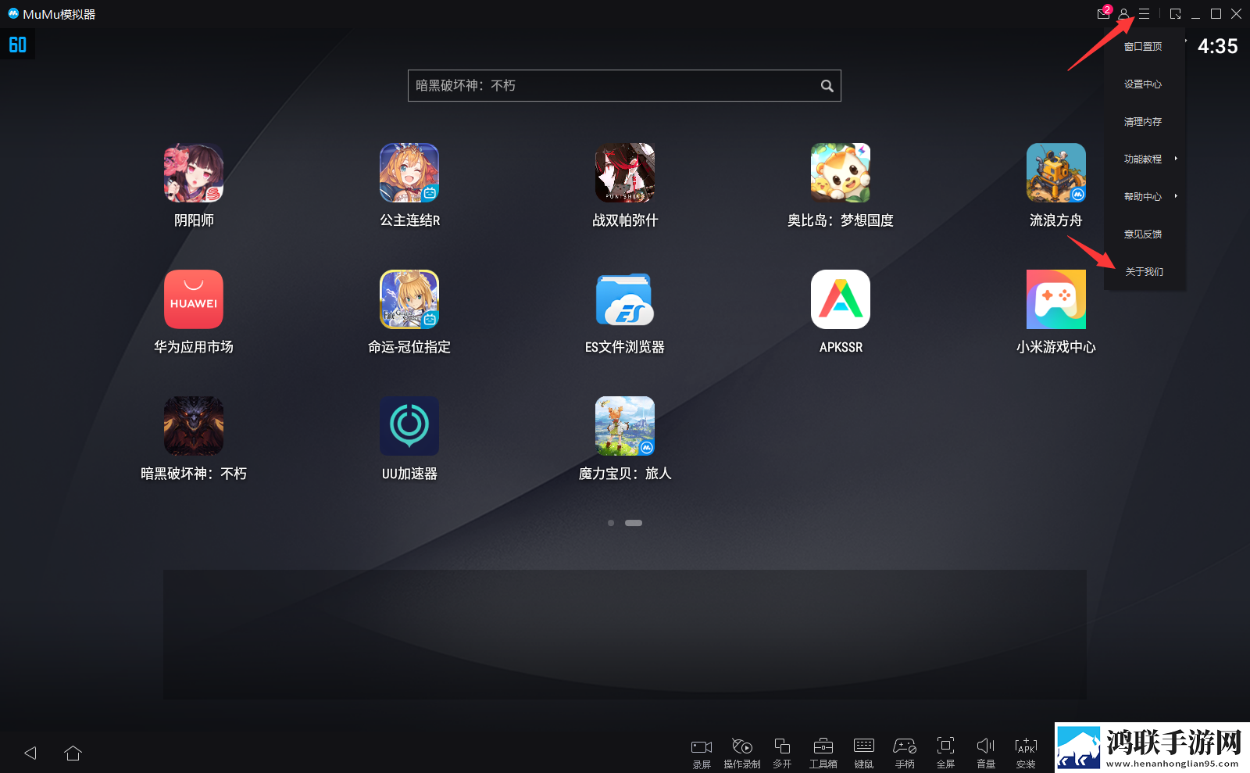The height and width of the screenshot is (773, 1250).
Task: Click the hamburger menu icon
Action: pyautogui.click(x=1144, y=14)
